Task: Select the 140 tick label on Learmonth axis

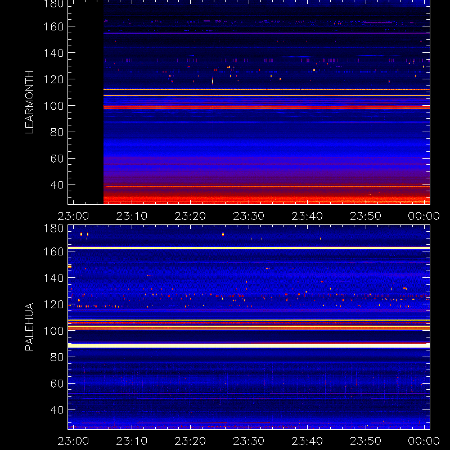Action: (x=53, y=53)
